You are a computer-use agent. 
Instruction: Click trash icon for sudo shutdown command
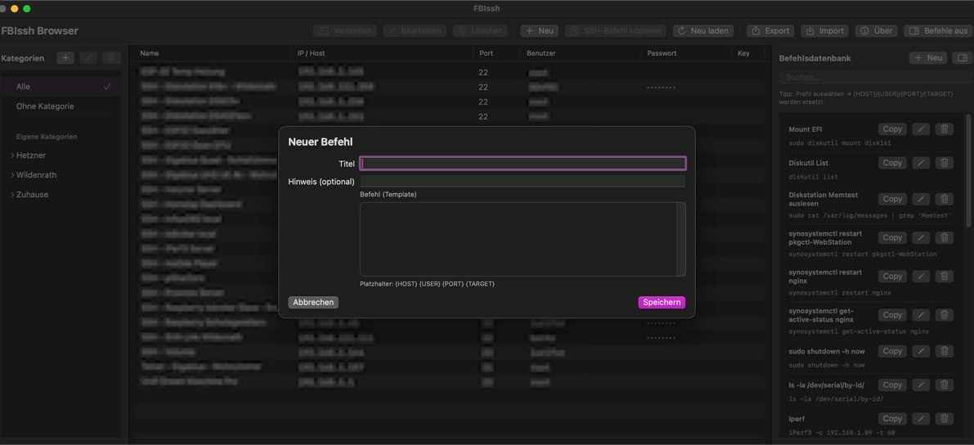pos(944,351)
